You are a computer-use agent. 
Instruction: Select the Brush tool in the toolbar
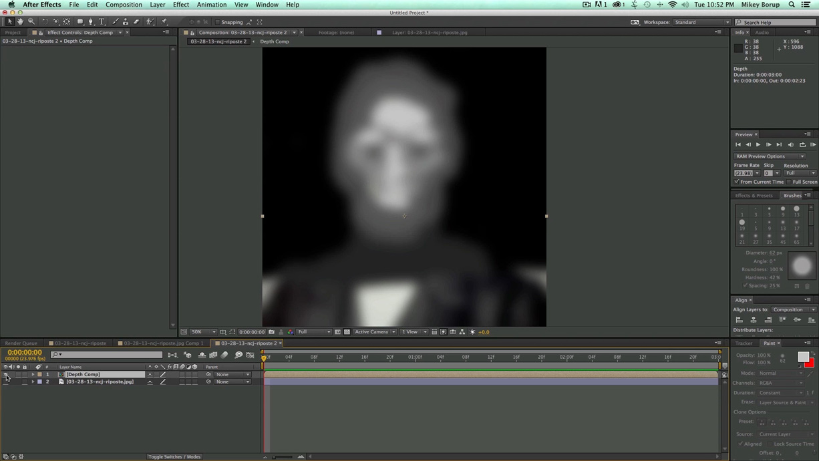115,22
